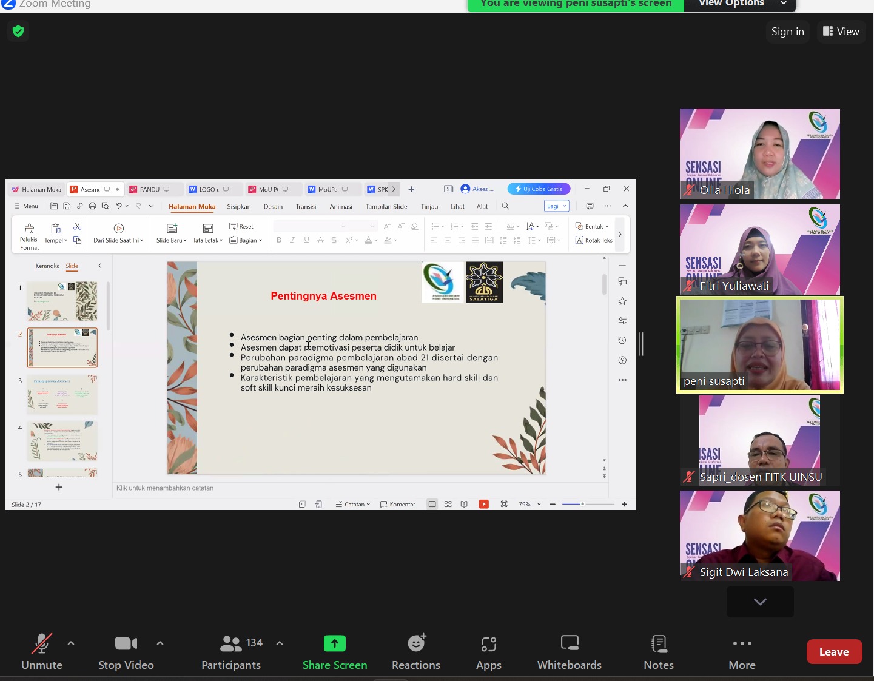Click the Sign in button

tap(787, 32)
